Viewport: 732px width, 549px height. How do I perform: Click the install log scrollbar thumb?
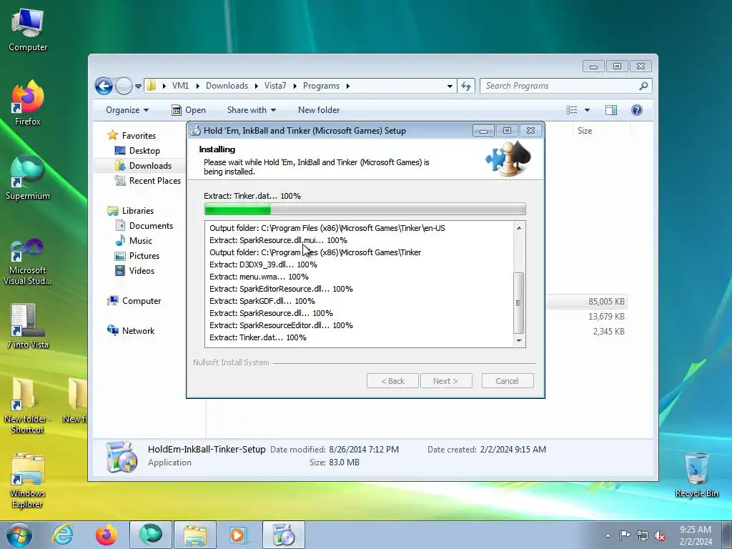[x=518, y=302]
